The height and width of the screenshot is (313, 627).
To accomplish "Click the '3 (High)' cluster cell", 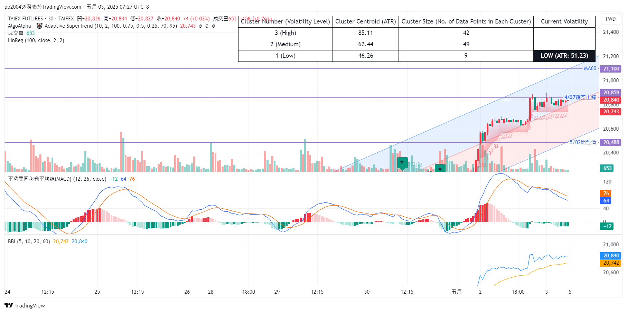I will (x=286, y=33).
